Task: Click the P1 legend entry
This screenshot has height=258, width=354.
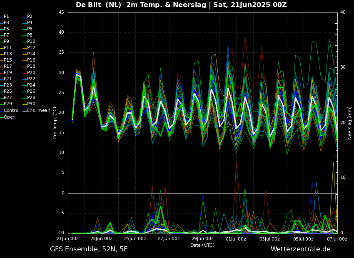Action: click(x=6, y=17)
